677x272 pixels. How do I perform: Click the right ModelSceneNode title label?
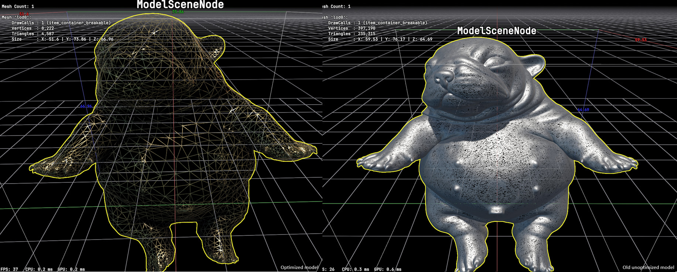496,31
